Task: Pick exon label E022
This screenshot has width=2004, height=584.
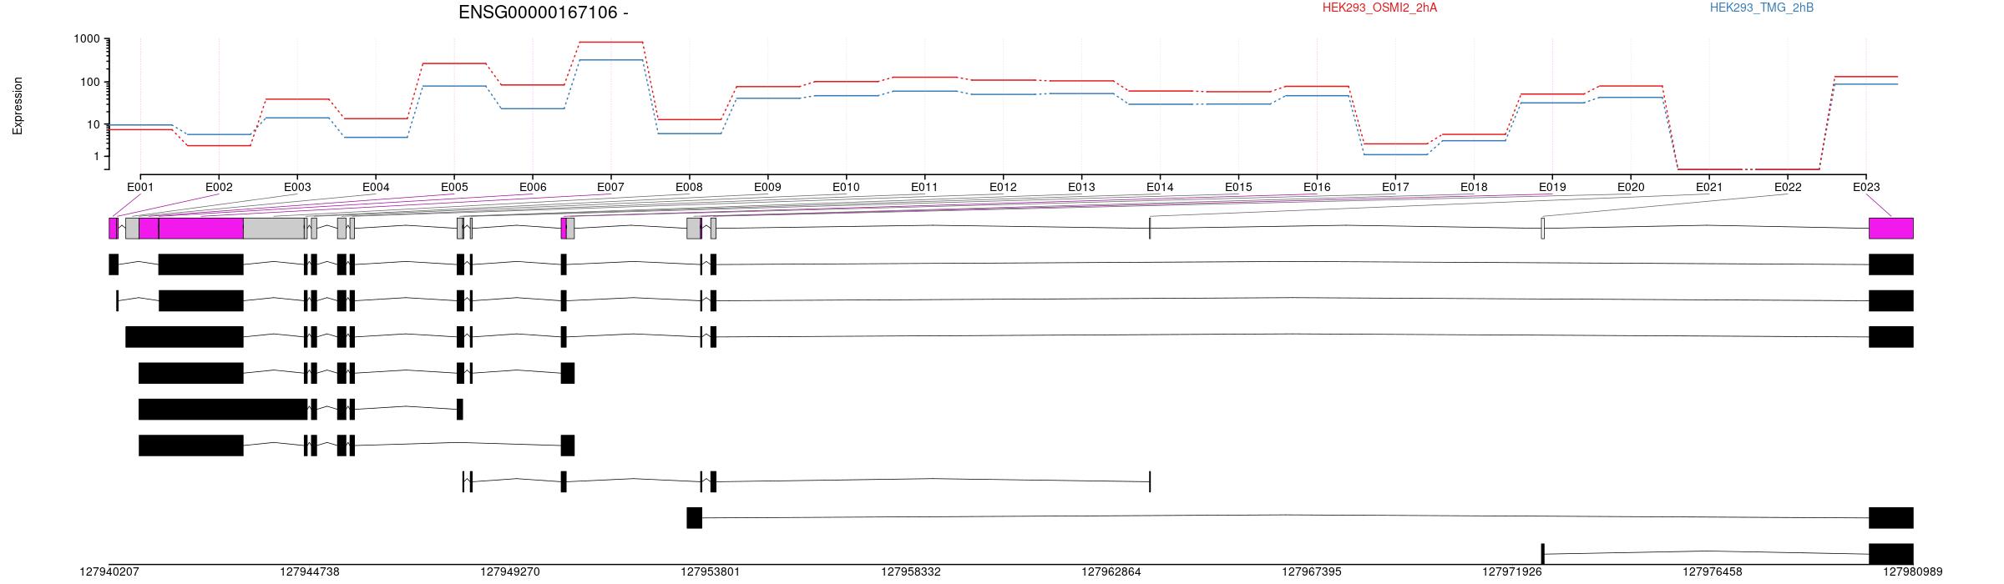Action: tap(1788, 188)
